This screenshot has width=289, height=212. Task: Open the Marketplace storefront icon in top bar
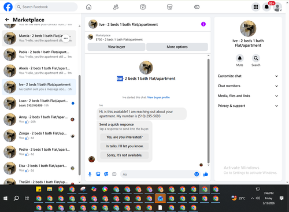170,7
